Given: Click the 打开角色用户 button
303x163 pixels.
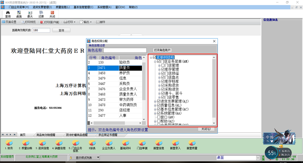Looking at the screenshot, I should [x=162, y=50].
